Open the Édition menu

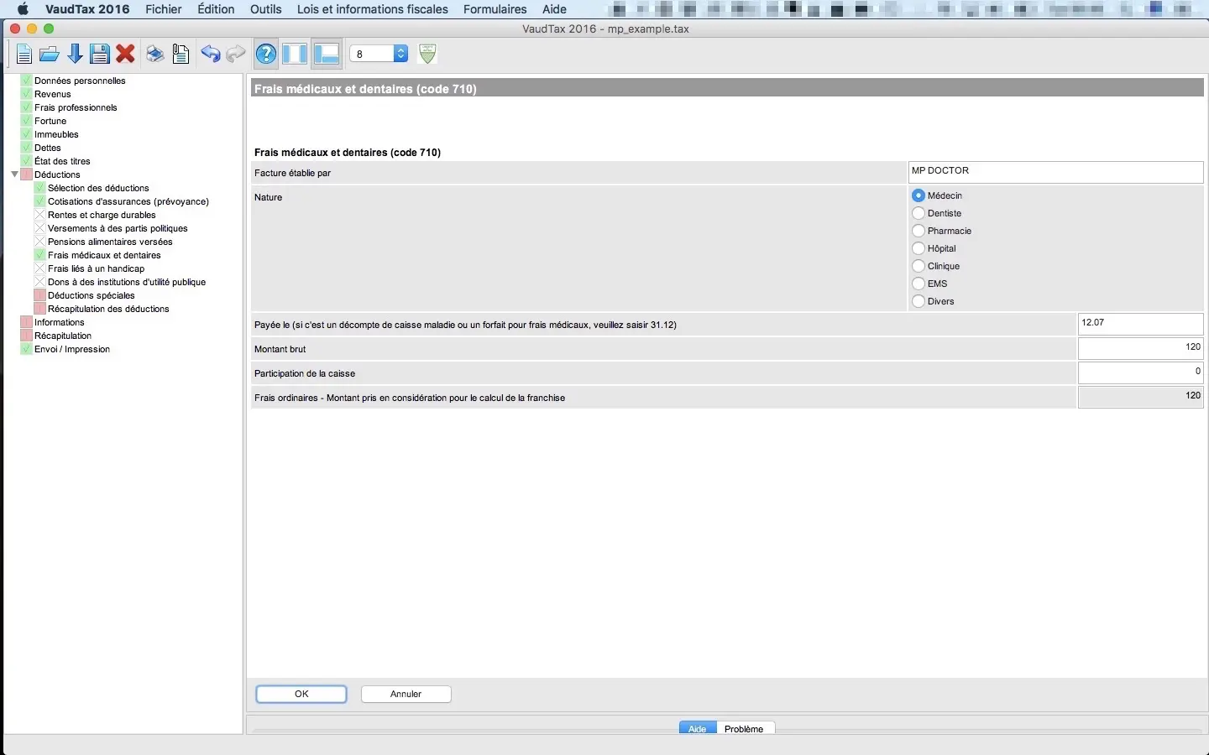216,9
